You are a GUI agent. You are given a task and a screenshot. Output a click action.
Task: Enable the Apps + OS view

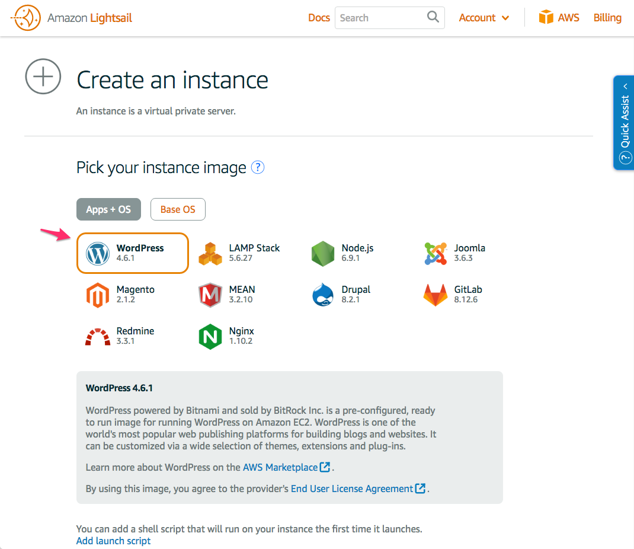(108, 209)
